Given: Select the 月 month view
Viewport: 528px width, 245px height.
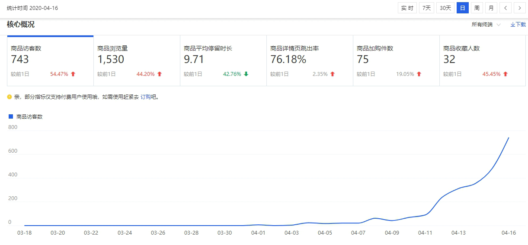Looking at the screenshot, I should point(491,8).
